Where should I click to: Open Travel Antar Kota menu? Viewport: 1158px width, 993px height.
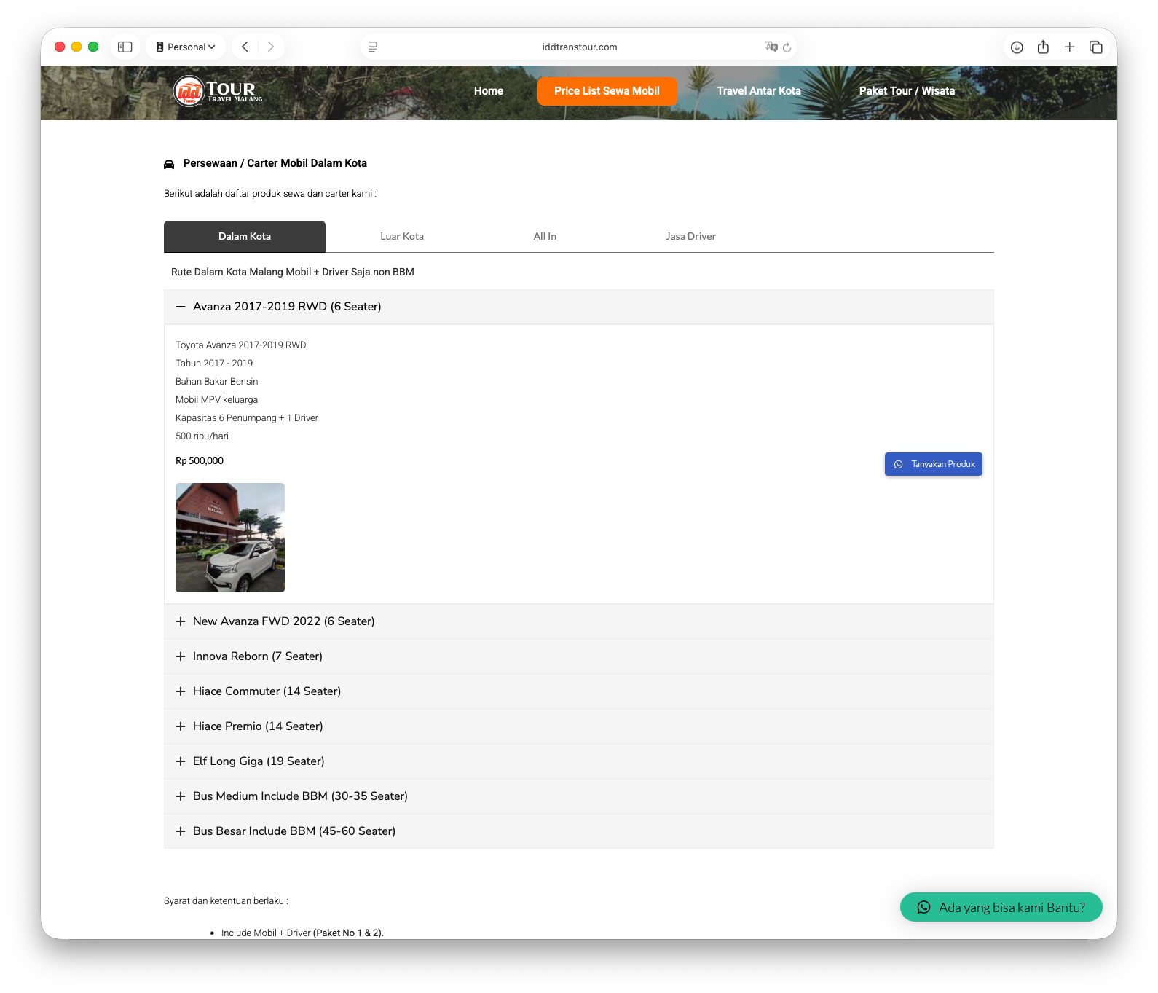[x=758, y=91]
